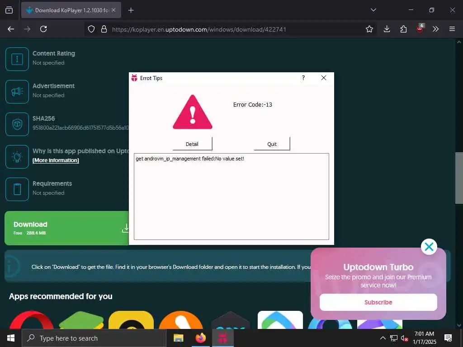Click the lightbulb icon beside Why published

click(17, 157)
